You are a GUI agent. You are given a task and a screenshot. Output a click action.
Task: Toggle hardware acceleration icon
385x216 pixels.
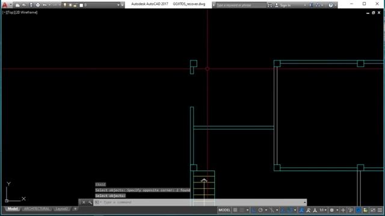[x=365, y=210]
